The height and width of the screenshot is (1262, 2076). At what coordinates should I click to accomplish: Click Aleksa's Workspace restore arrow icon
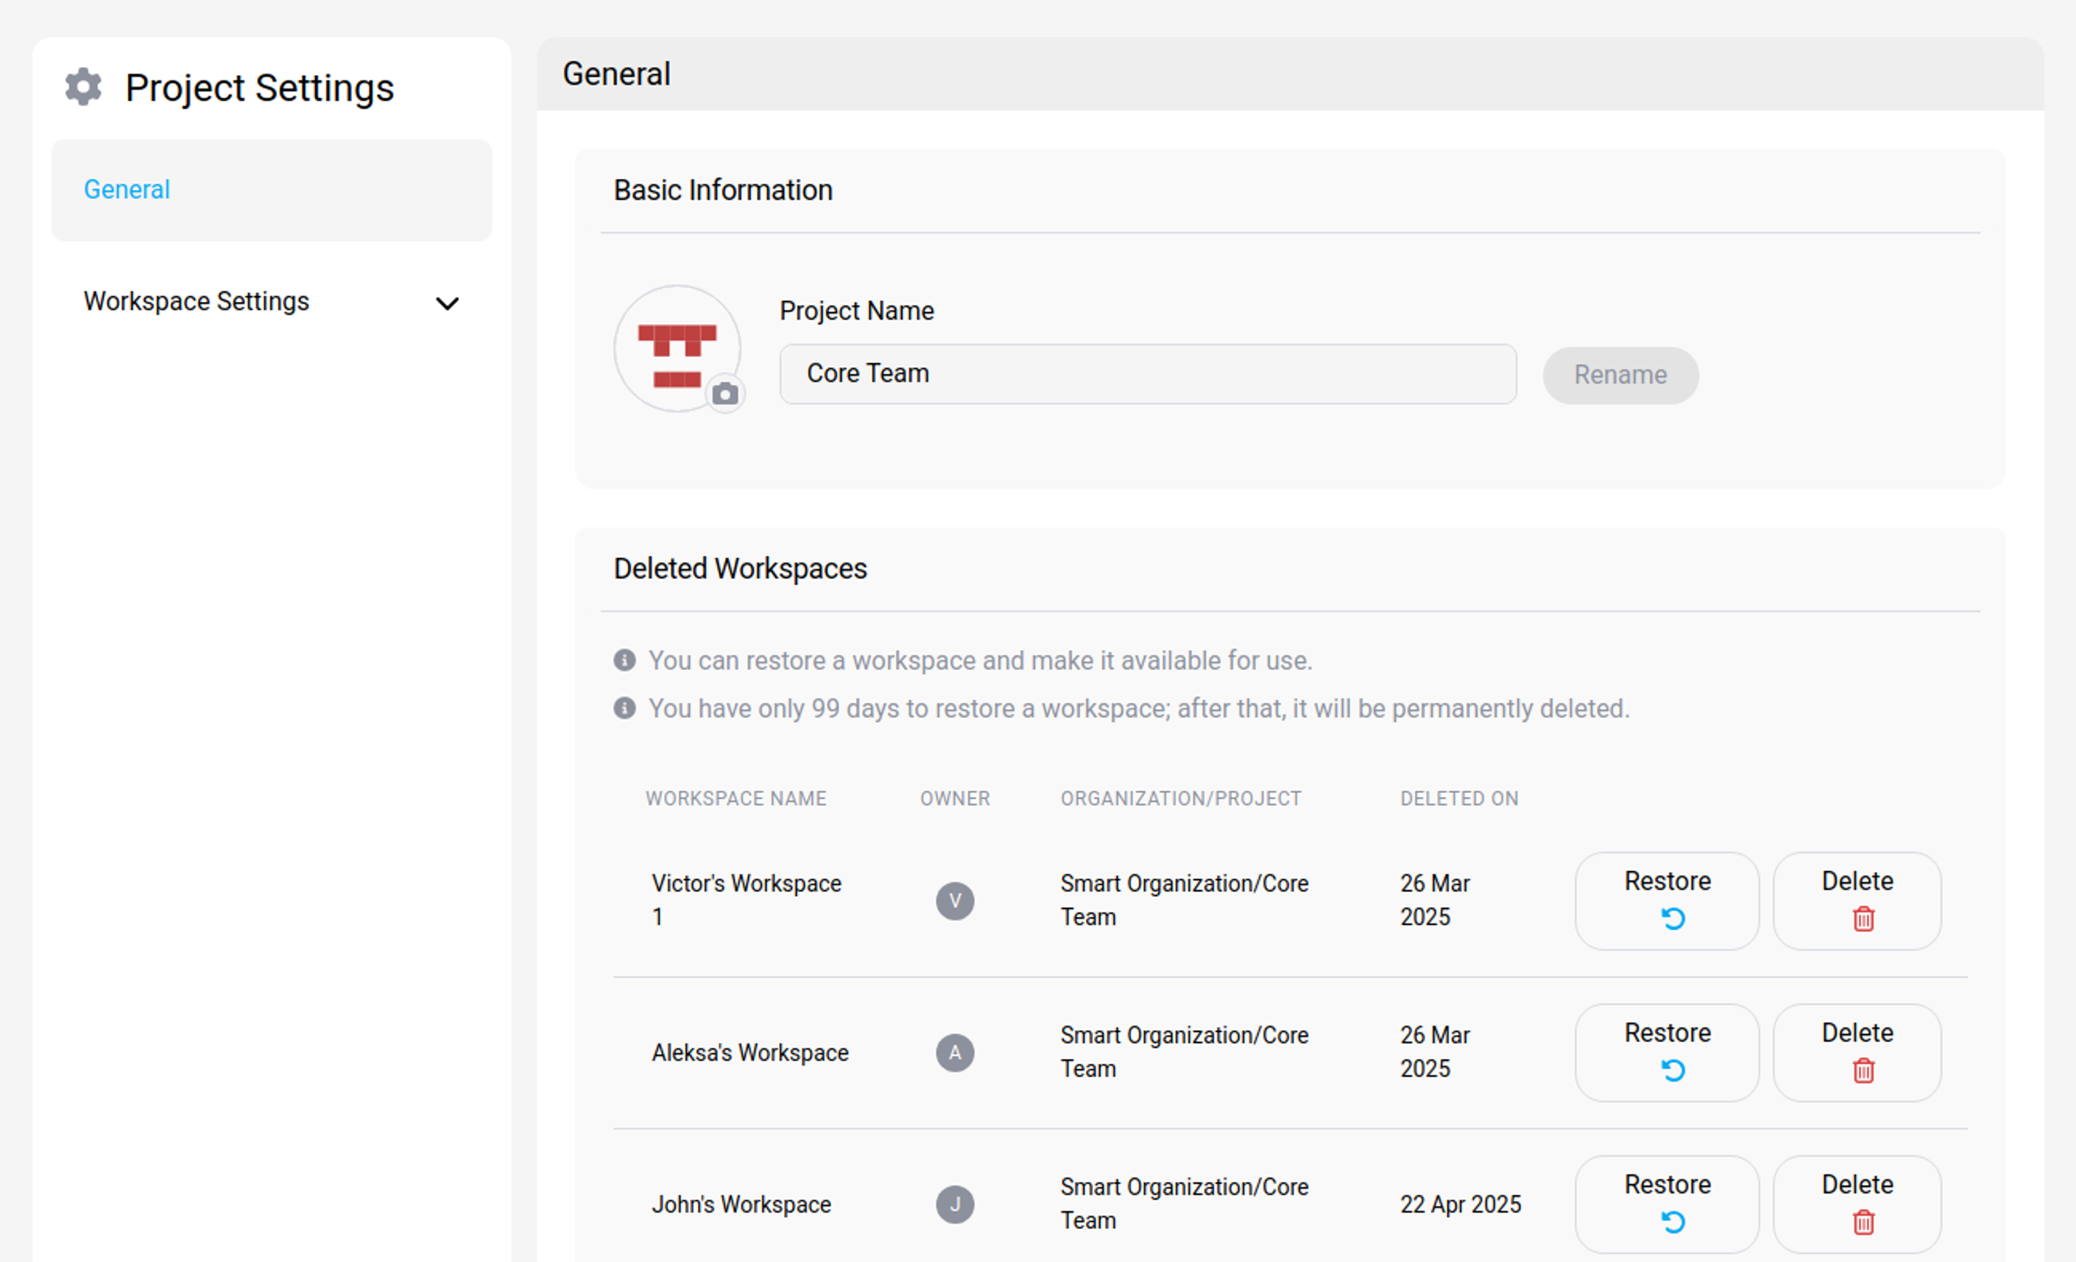click(1673, 1070)
